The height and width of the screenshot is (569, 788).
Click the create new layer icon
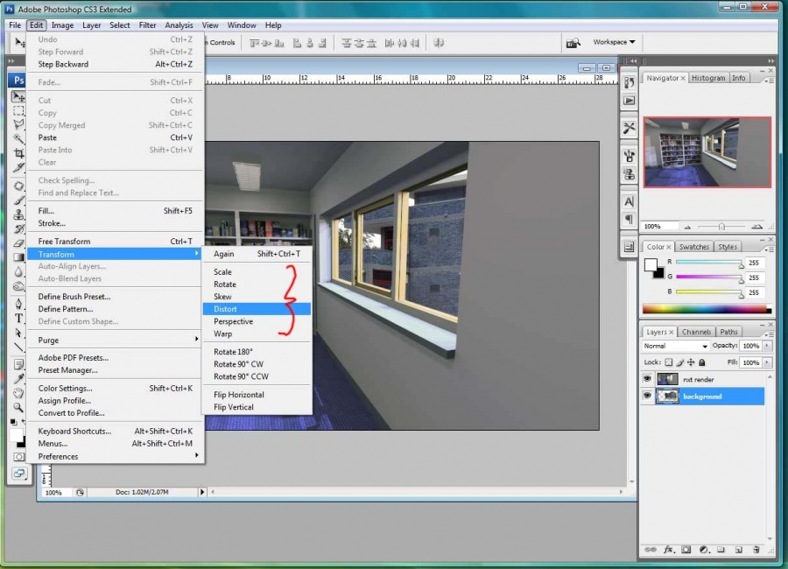tap(737, 550)
